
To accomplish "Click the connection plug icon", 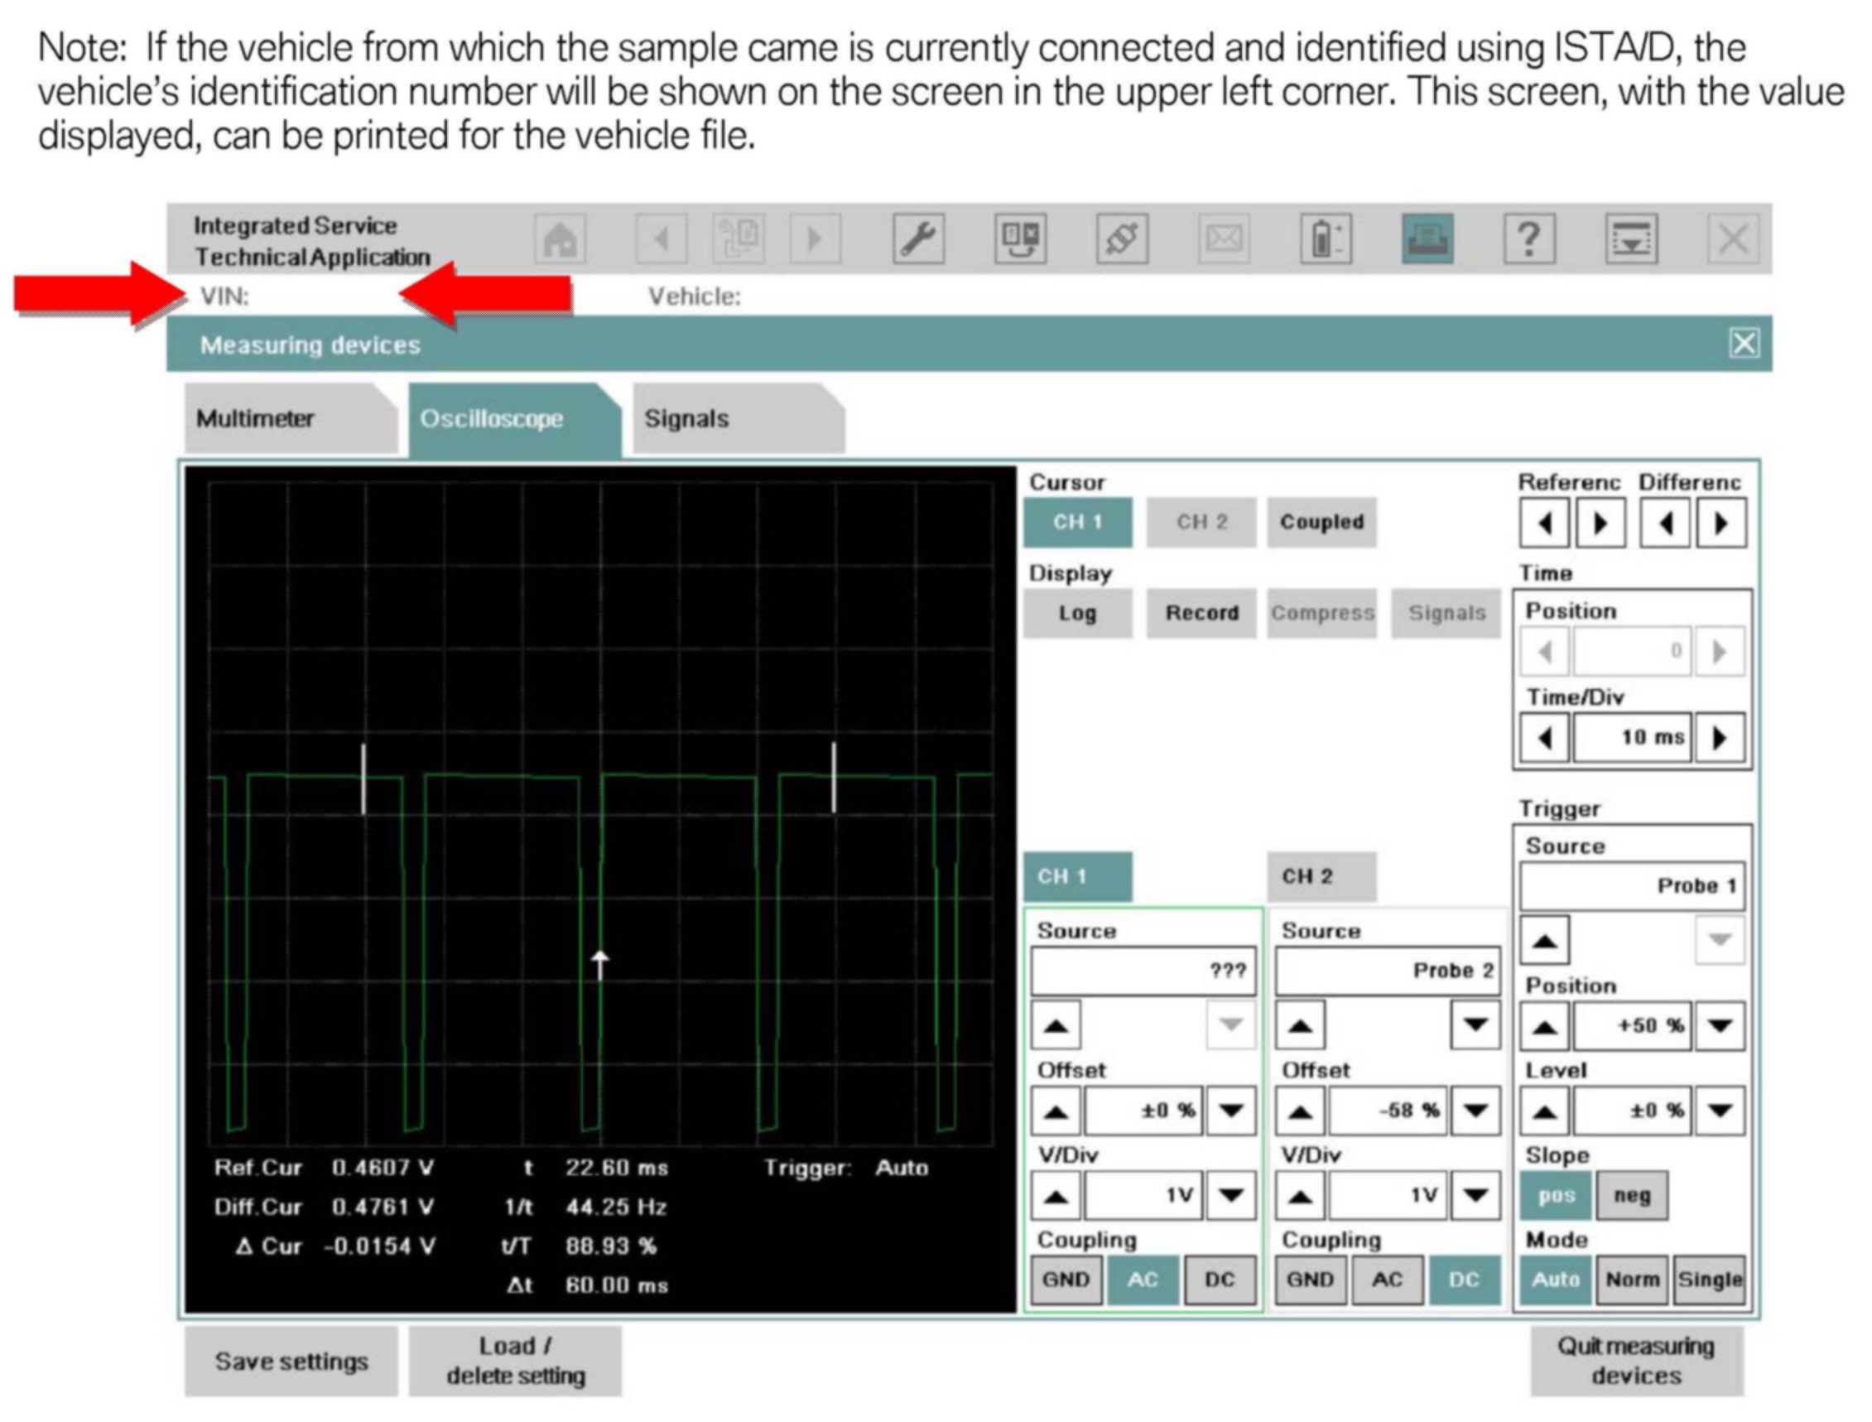I will [x=1121, y=239].
